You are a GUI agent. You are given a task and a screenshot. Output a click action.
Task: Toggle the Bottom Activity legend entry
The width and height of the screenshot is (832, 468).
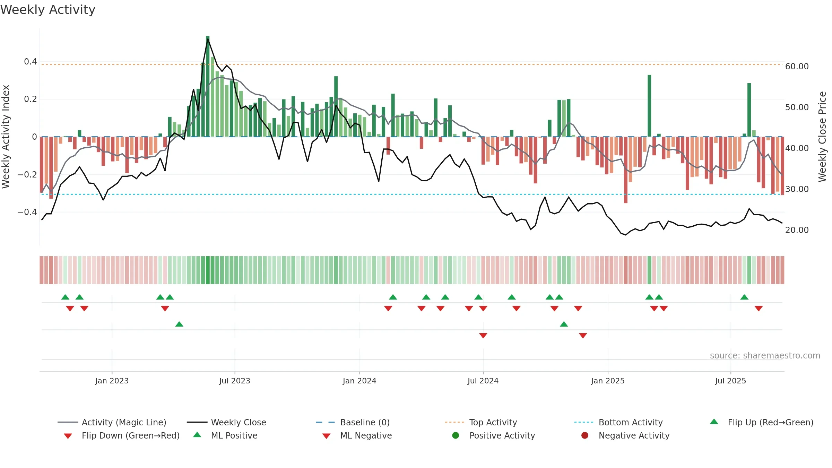point(618,422)
